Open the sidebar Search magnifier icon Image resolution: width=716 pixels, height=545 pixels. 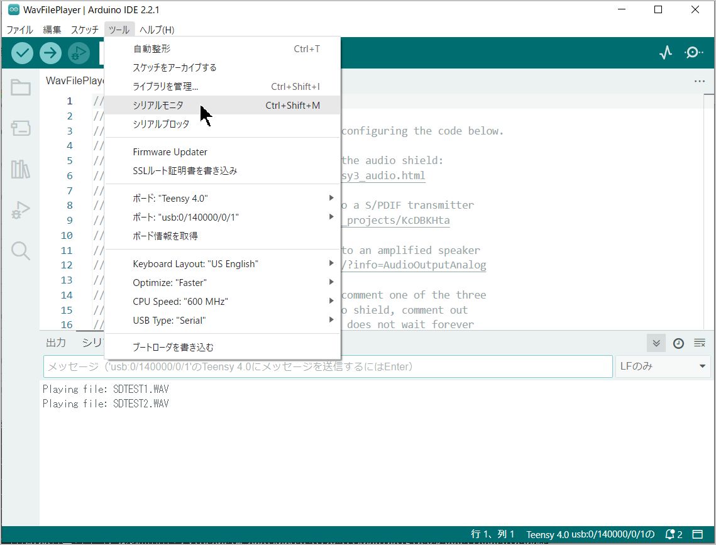pos(21,251)
